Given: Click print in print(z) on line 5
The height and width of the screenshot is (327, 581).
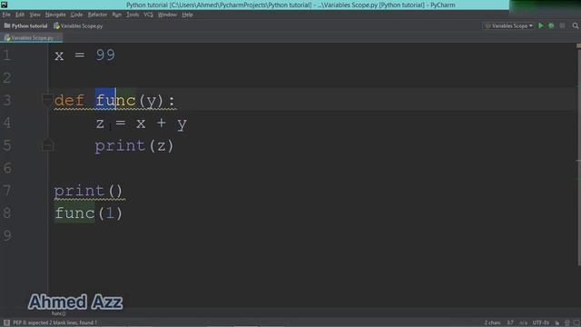Looking at the screenshot, I should (x=120, y=145).
